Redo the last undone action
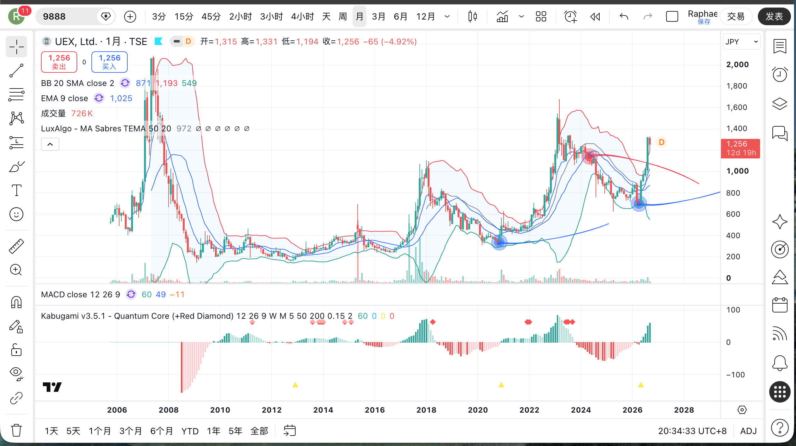The image size is (796, 446). pos(648,16)
